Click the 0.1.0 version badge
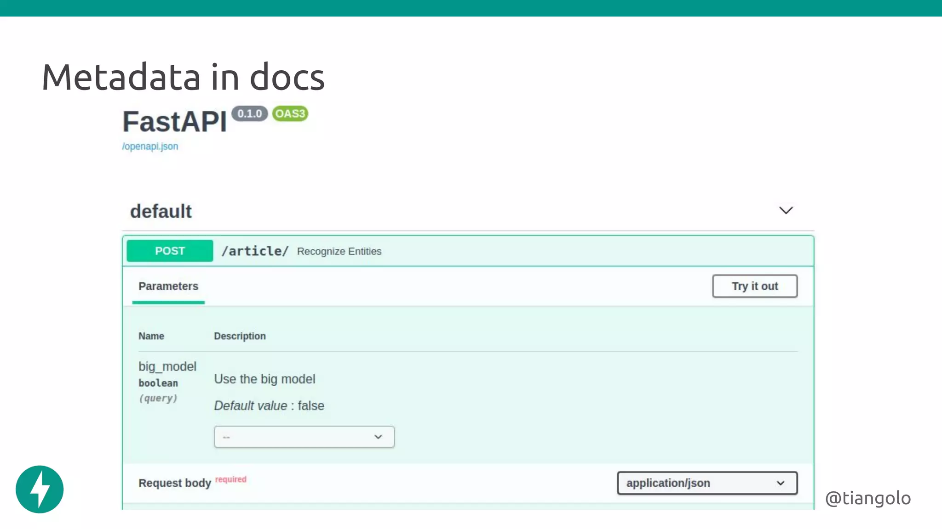 pyautogui.click(x=249, y=113)
